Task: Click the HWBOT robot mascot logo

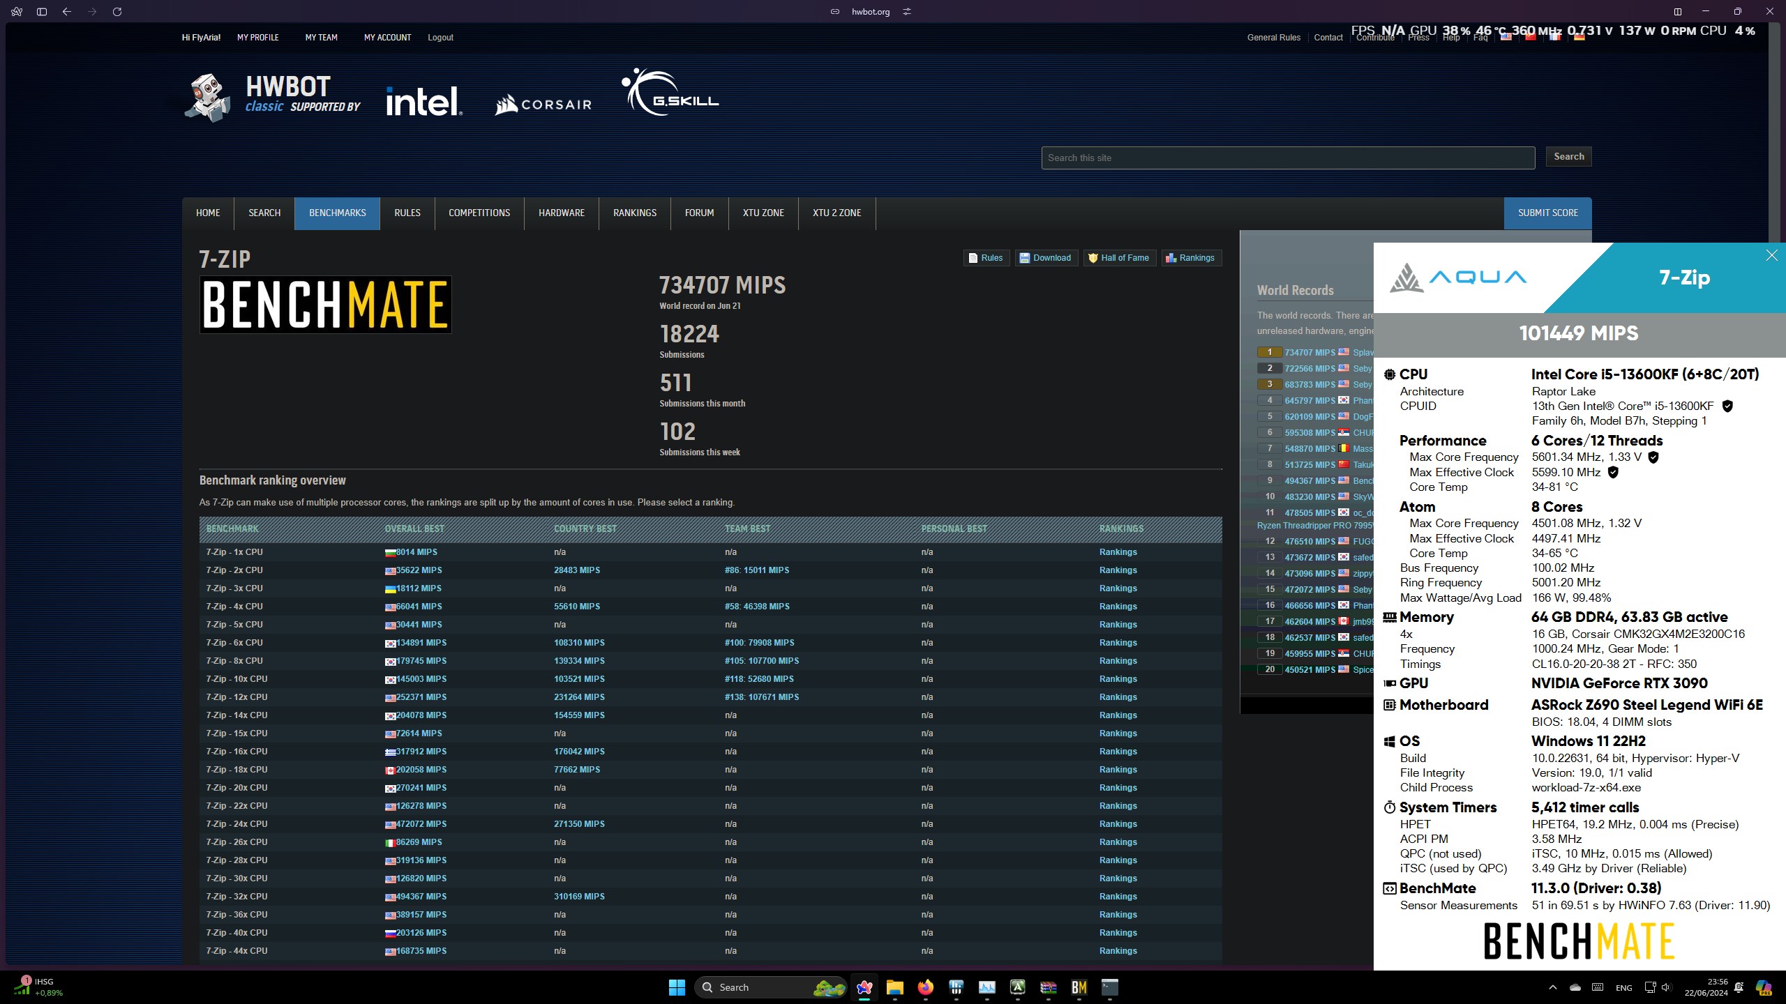Action: coord(208,98)
